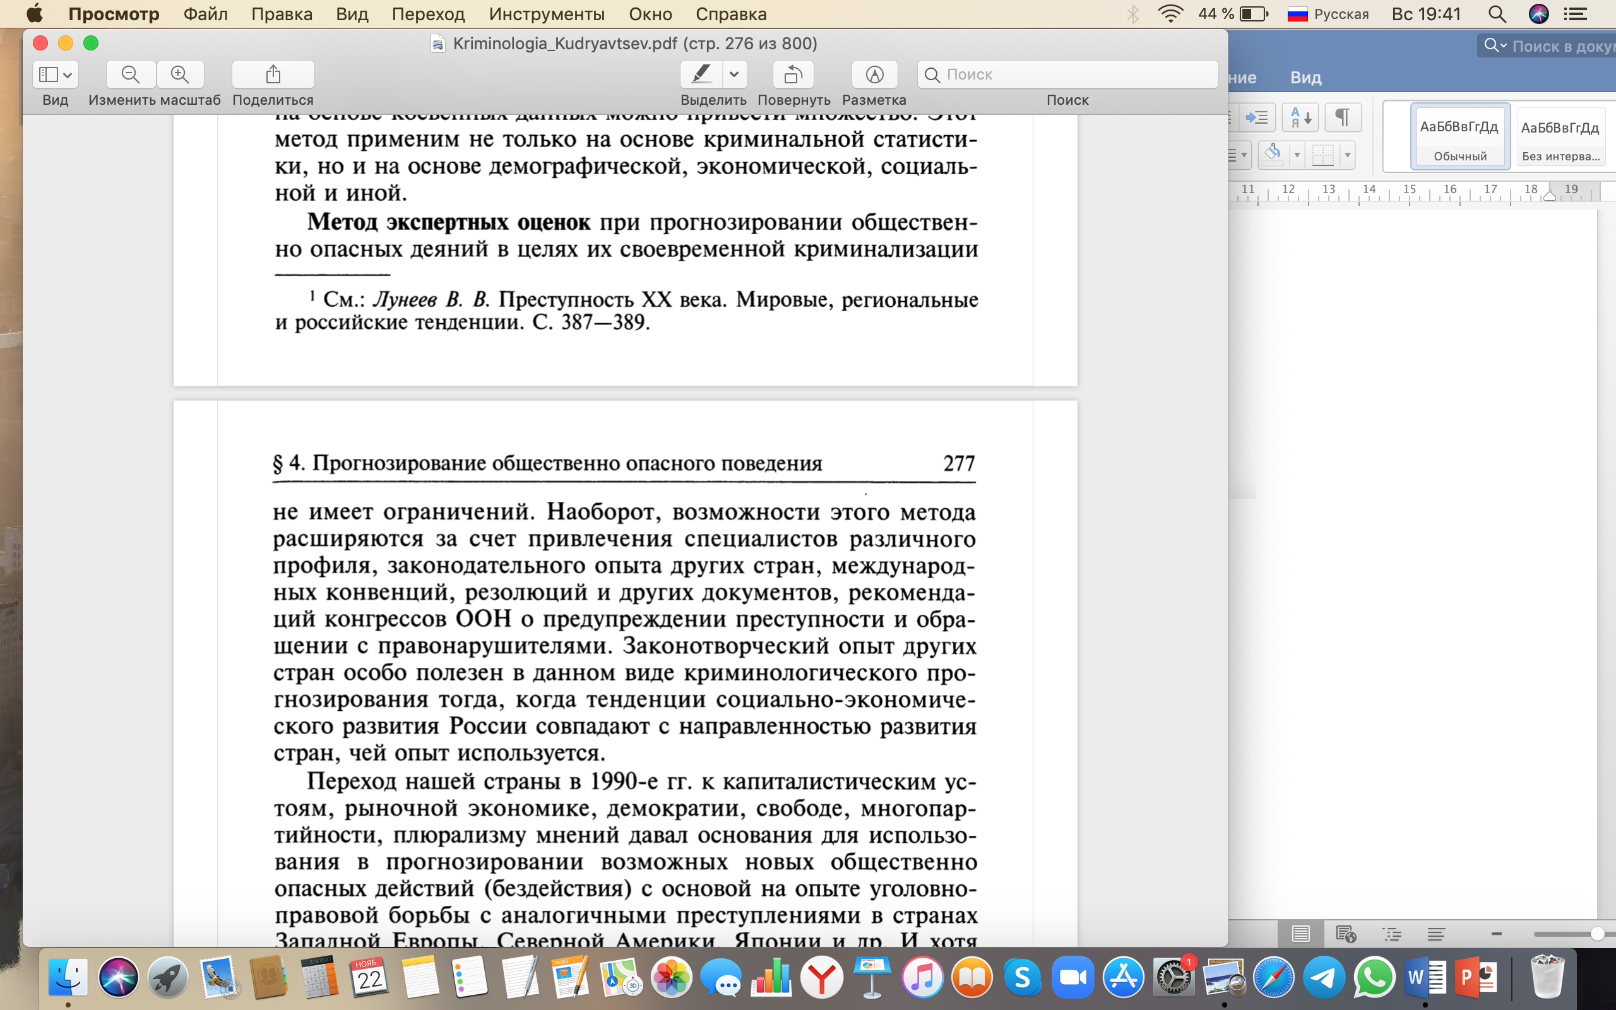Image resolution: width=1616 pixels, height=1010 pixels.
Task: Click the shading paint bucket in Word
Action: click(1273, 155)
